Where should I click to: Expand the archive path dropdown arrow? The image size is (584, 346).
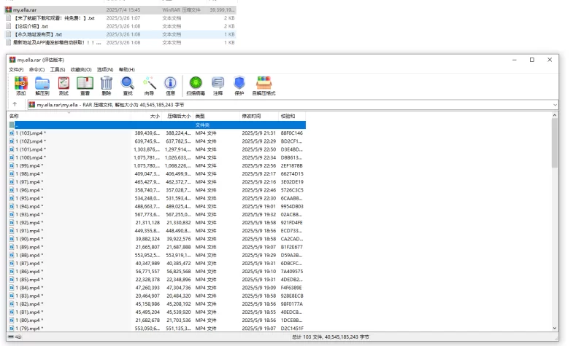tap(555, 105)
